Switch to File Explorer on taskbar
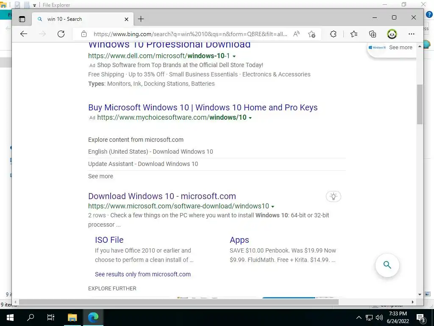434x326 pixels. (72, 318)
